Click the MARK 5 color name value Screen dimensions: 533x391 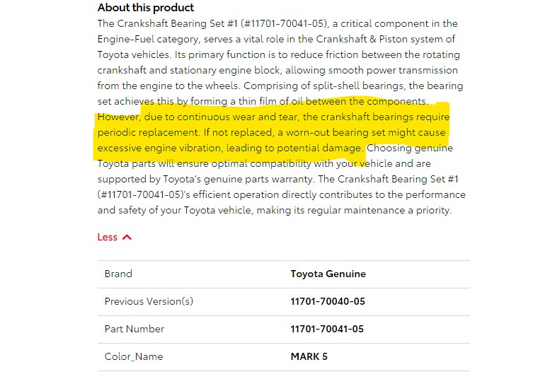[x=309, y=356]
